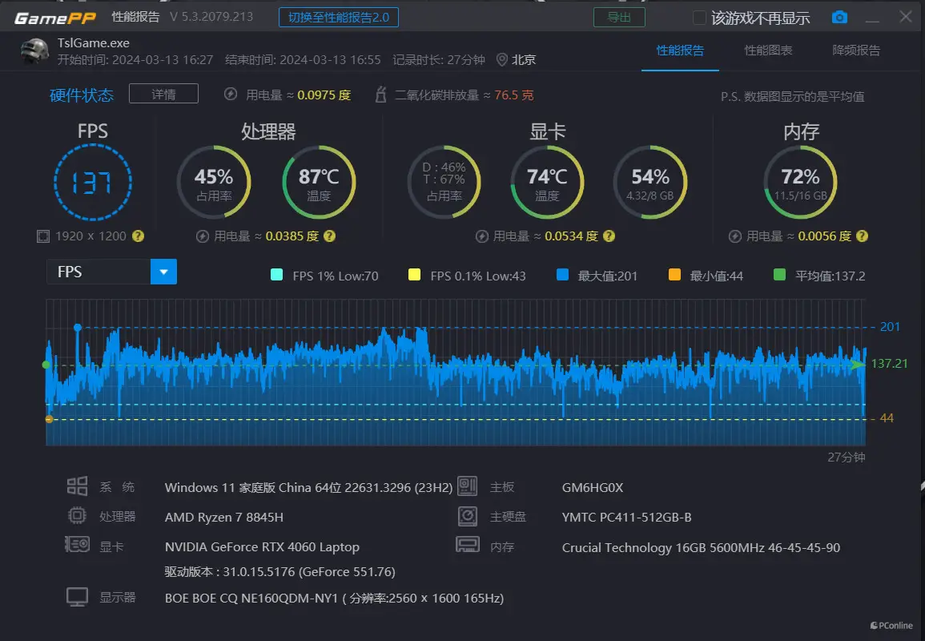Click the GPU D:46% T:67% usage gauge
925x641 pixels.
coord(444,182)
